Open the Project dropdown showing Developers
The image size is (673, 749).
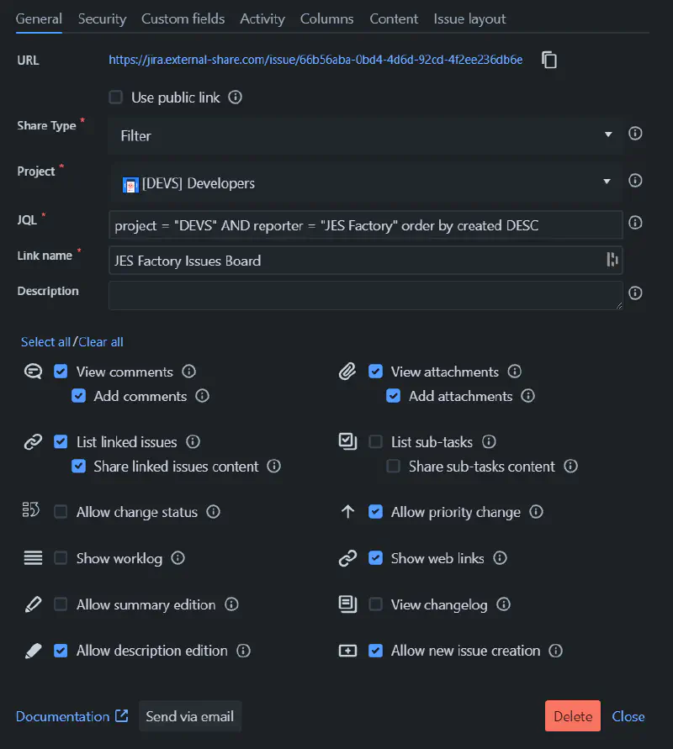point(366,182)
